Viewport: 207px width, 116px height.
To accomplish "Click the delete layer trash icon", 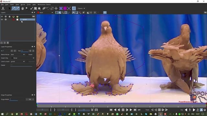I will coord(8,43).
